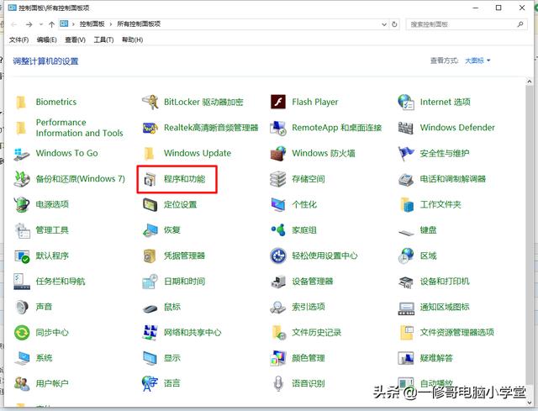Open the 颜色管理 icon
This screenshot has width=538, height=411.
click(278, 358)
